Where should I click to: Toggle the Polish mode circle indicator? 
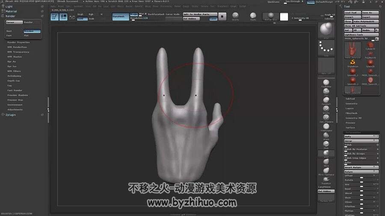(x=377, y=145)
